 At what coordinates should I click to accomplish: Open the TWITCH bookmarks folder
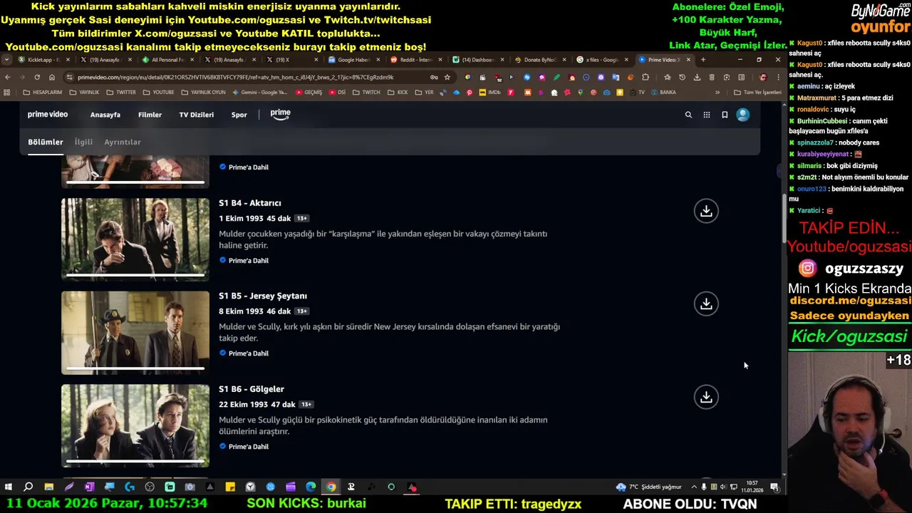(366, 92)
